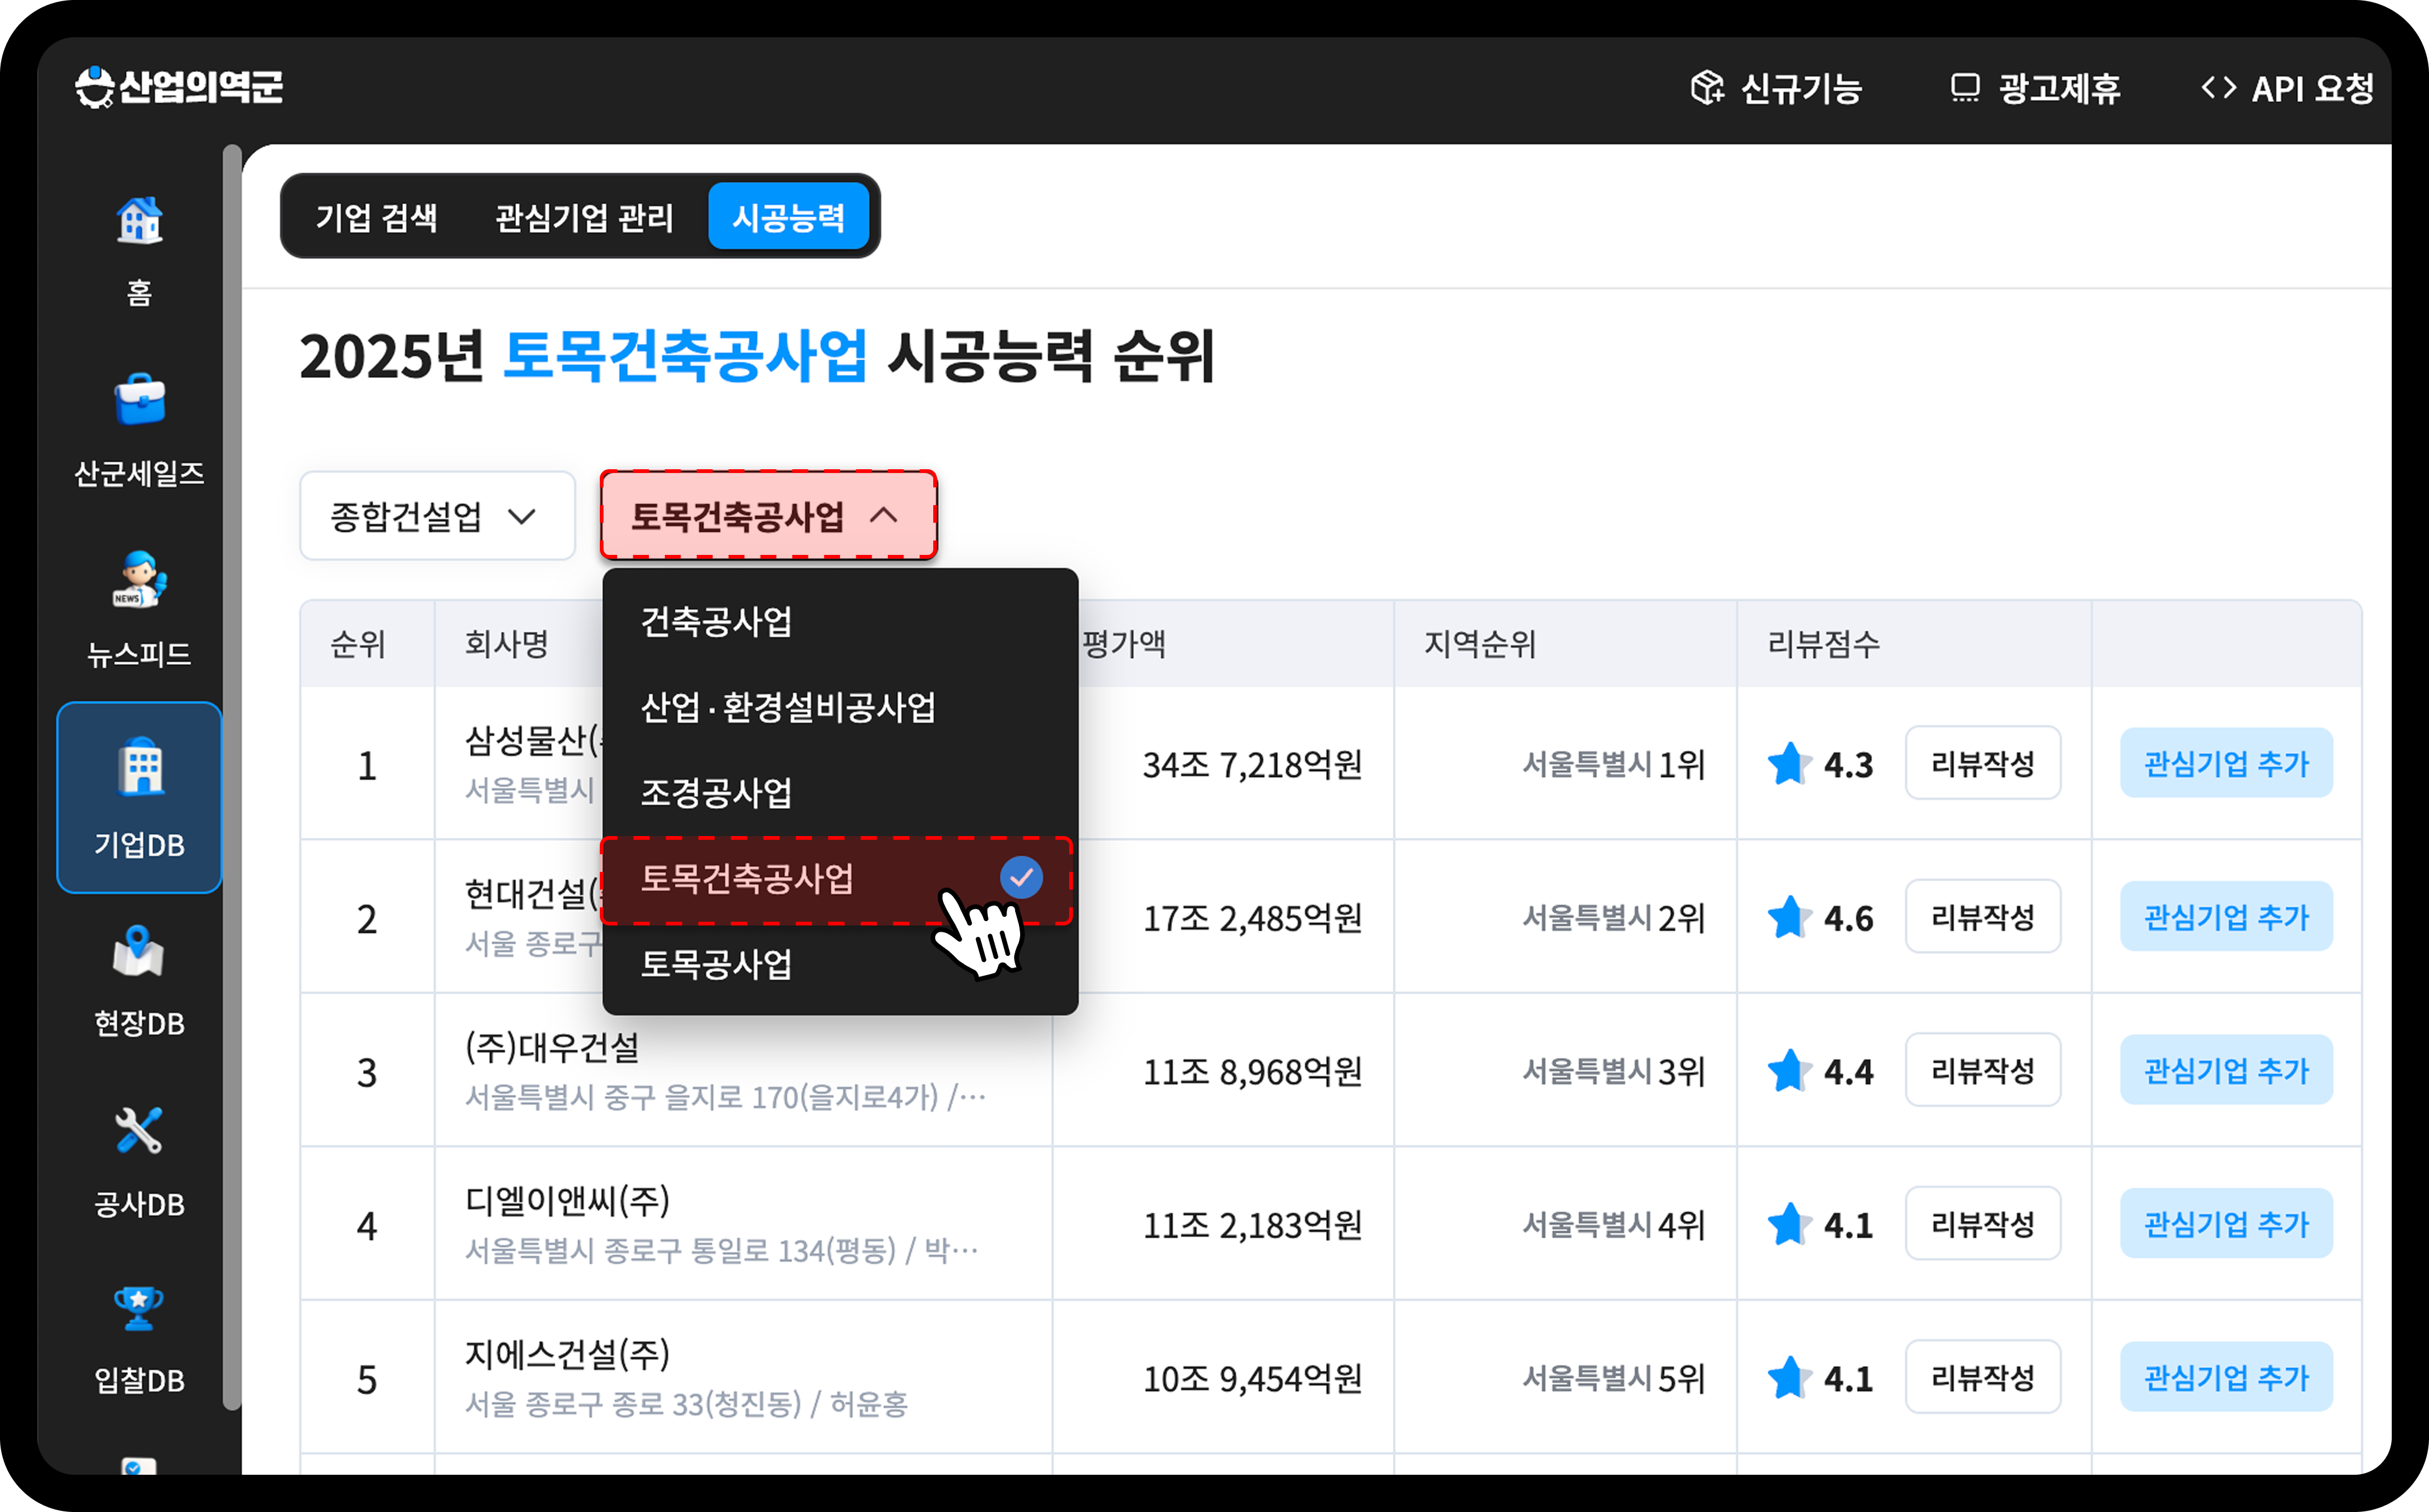Add rank 1 company to 관심기업
The width and height of the screenshot is (2429, 1512).
2226,764
